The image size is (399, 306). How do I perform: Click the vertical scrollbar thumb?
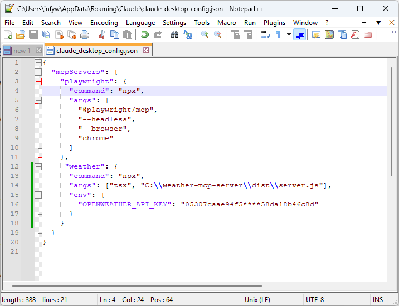[x=392, y=122]
